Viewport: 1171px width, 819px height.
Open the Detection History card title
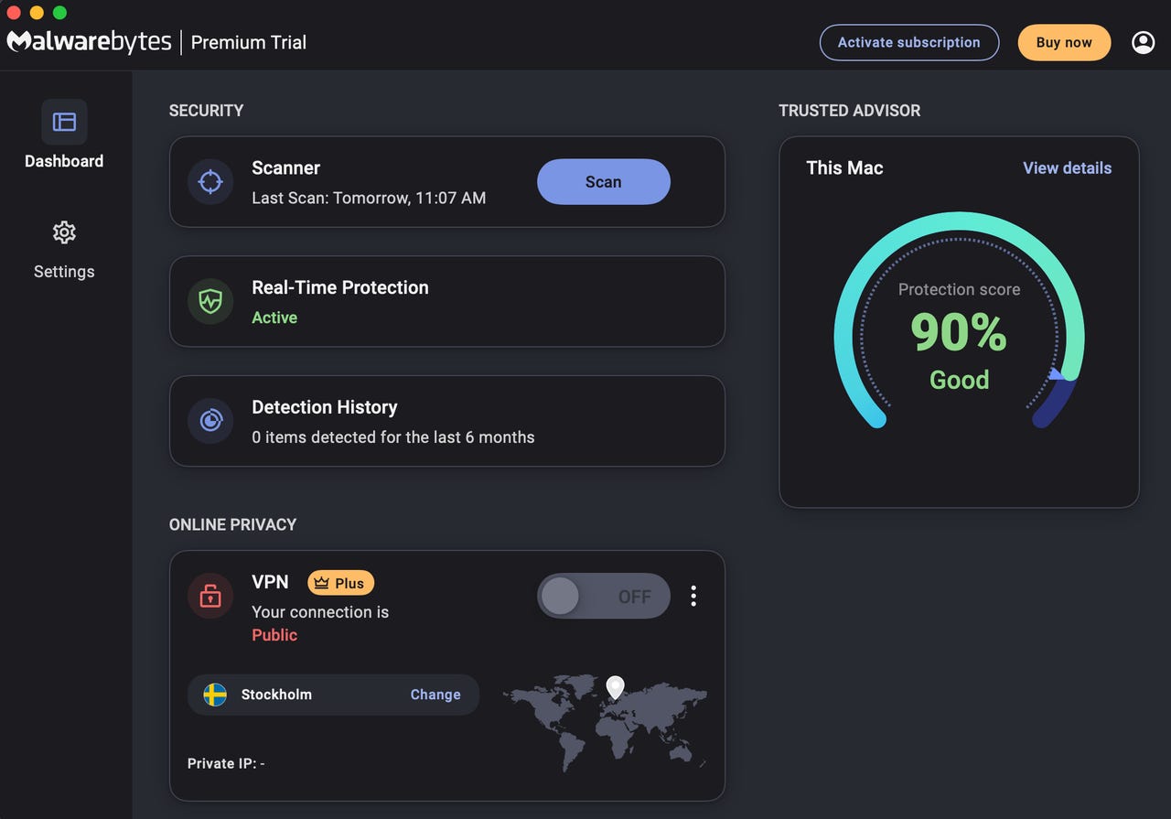click(325, 407)
